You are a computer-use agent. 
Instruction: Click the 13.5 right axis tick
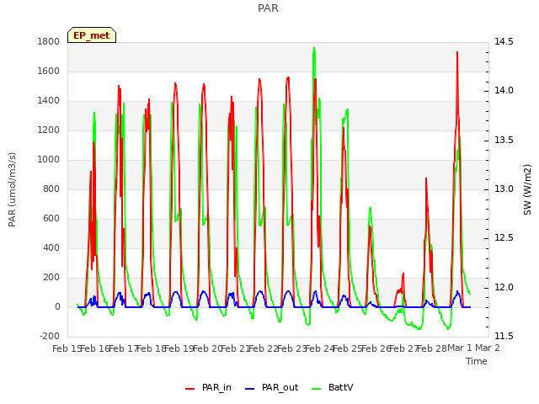(x=504, y=141)
